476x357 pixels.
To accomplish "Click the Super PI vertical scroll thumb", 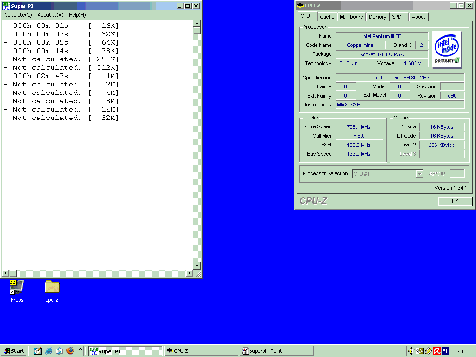I will [x=197, y=30].
